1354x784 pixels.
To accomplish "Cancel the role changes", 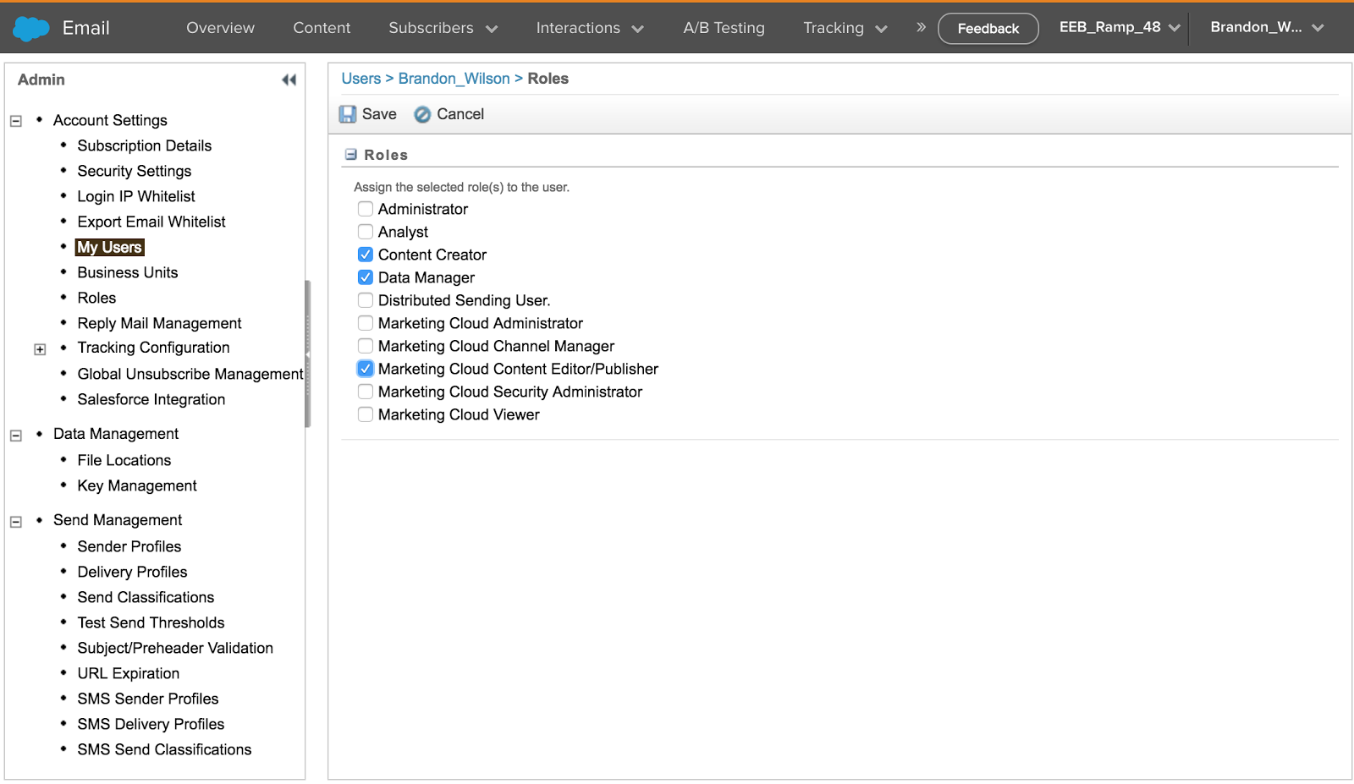I will point(449,114).
